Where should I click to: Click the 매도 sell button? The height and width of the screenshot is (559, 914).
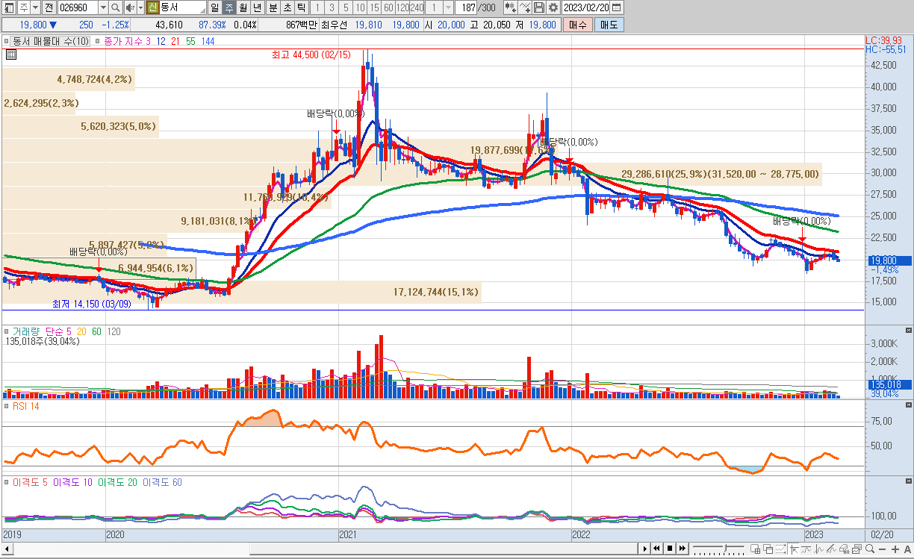pyautogui.click(x=609, y=25)
